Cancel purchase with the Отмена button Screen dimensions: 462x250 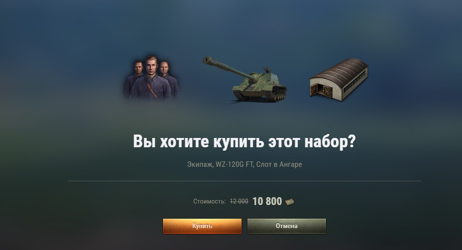click(x=286, y=226)
